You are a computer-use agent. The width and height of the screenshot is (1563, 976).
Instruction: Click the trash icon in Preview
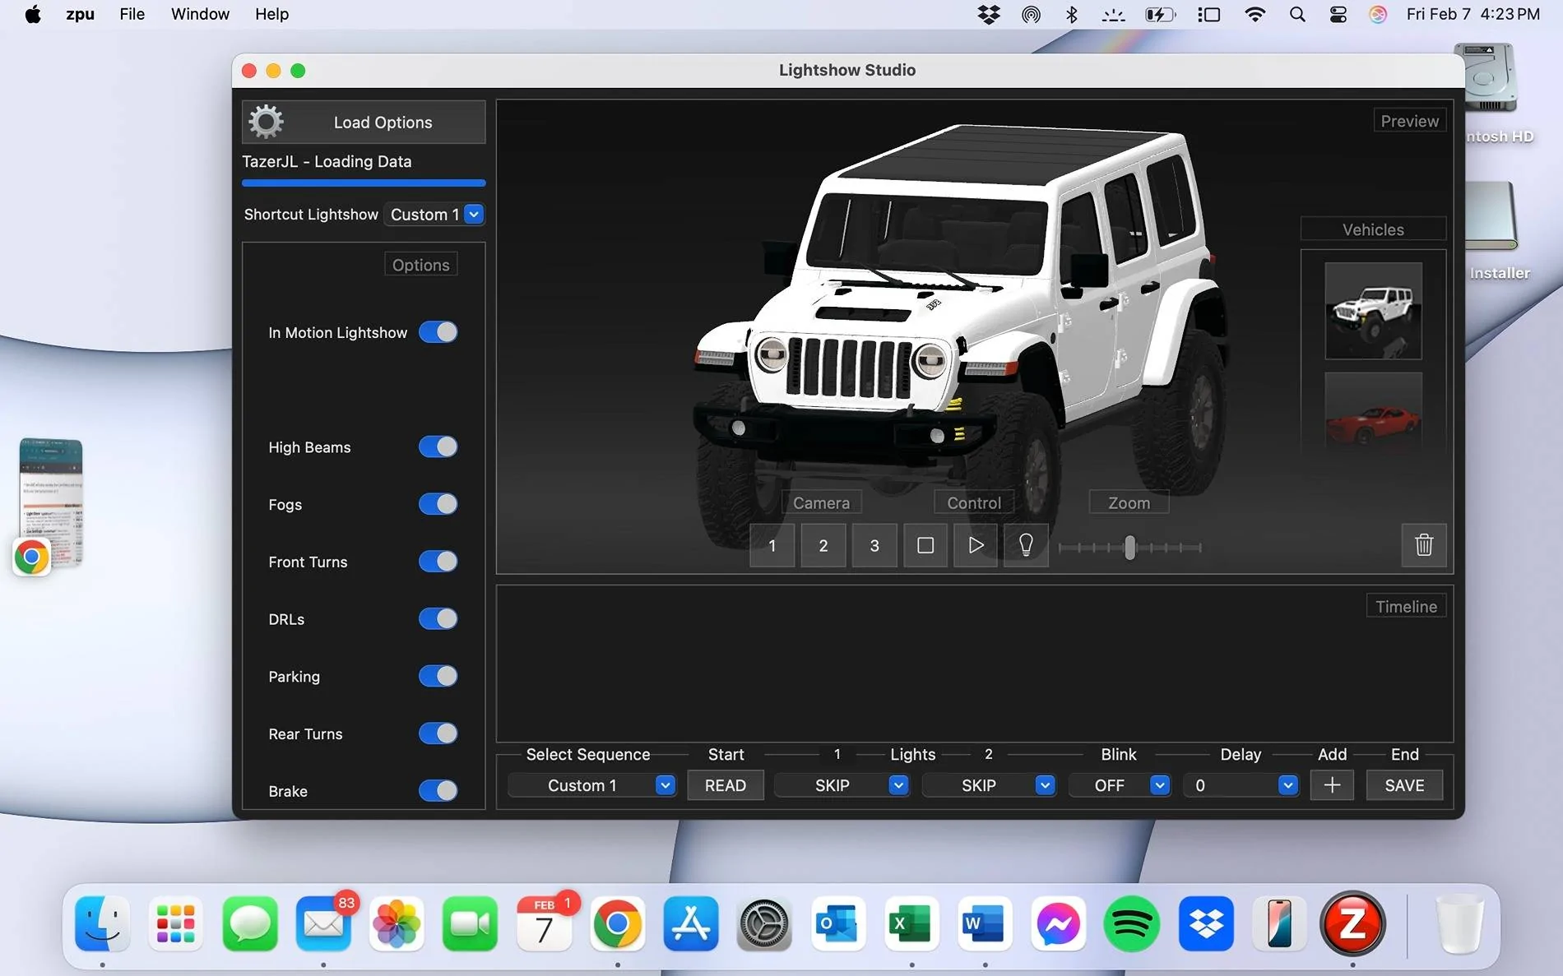tap(1424, 545)
